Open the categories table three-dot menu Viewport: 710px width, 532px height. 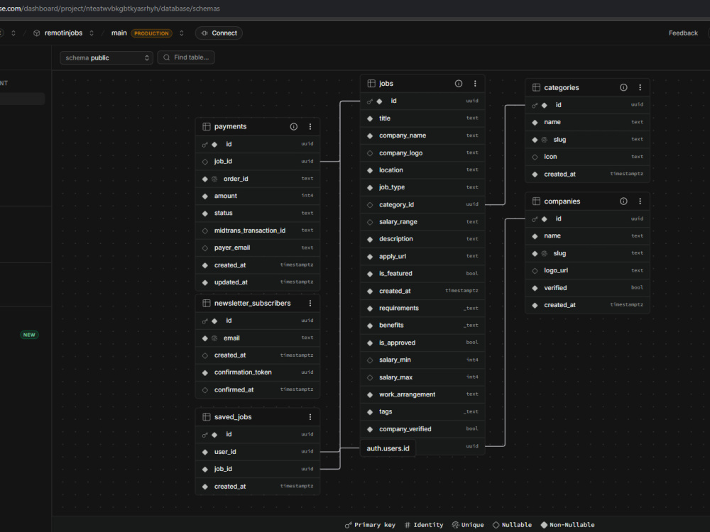pos(640,87)
